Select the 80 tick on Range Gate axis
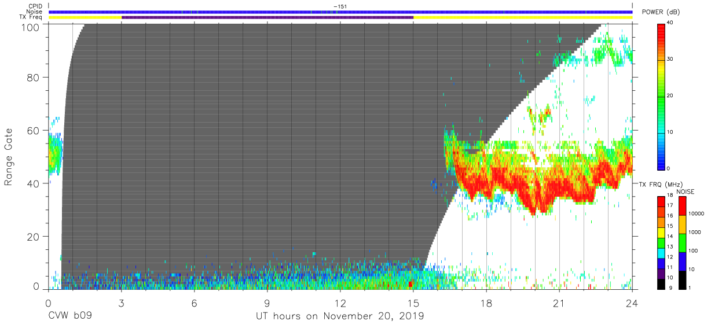The height and width of the screenshot is (328, 711). coord(34,77)
